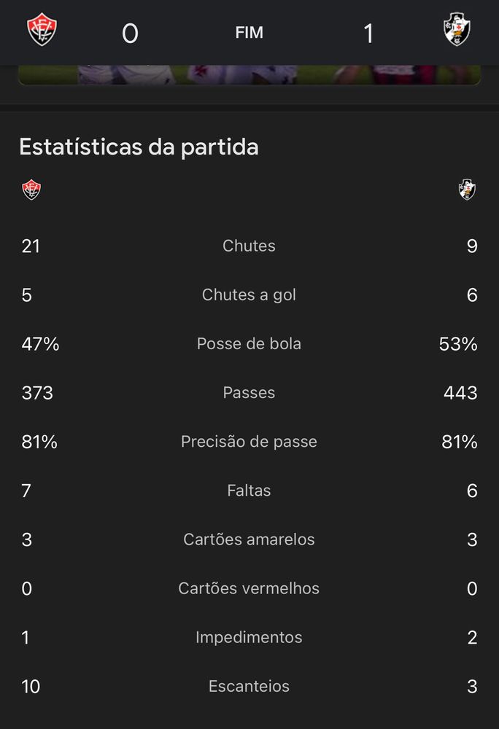Tap the Vasco da Gama crest in header
Screen dimensions: 499x729
[x=457, y=29]
